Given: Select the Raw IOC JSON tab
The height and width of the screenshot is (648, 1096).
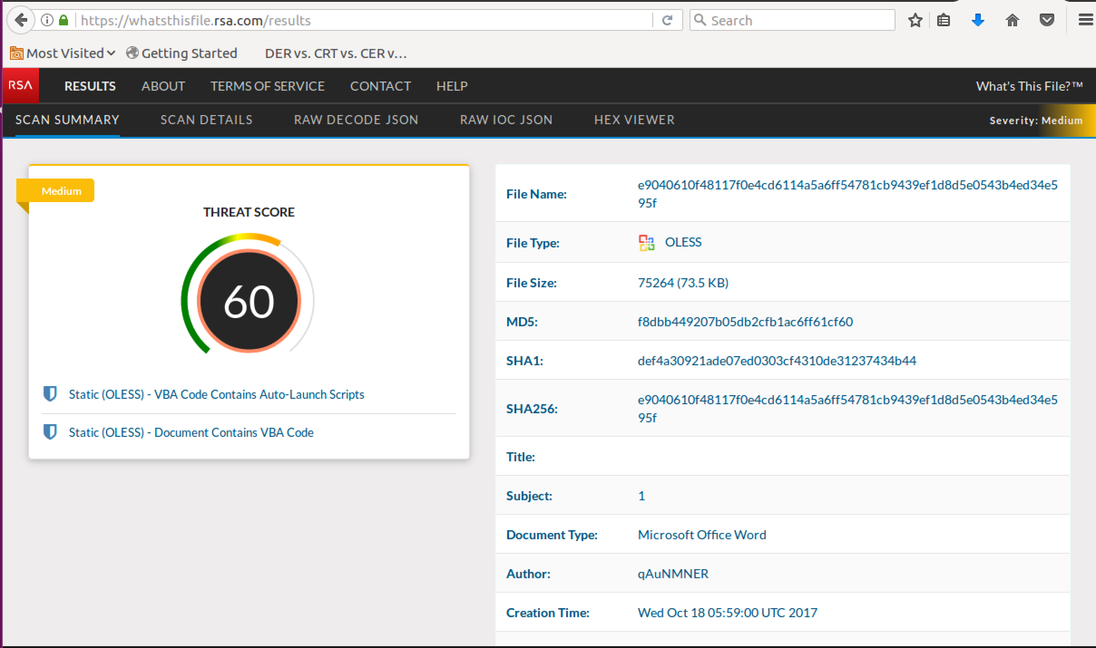Looking at the screenshot, I should point(506,120).
